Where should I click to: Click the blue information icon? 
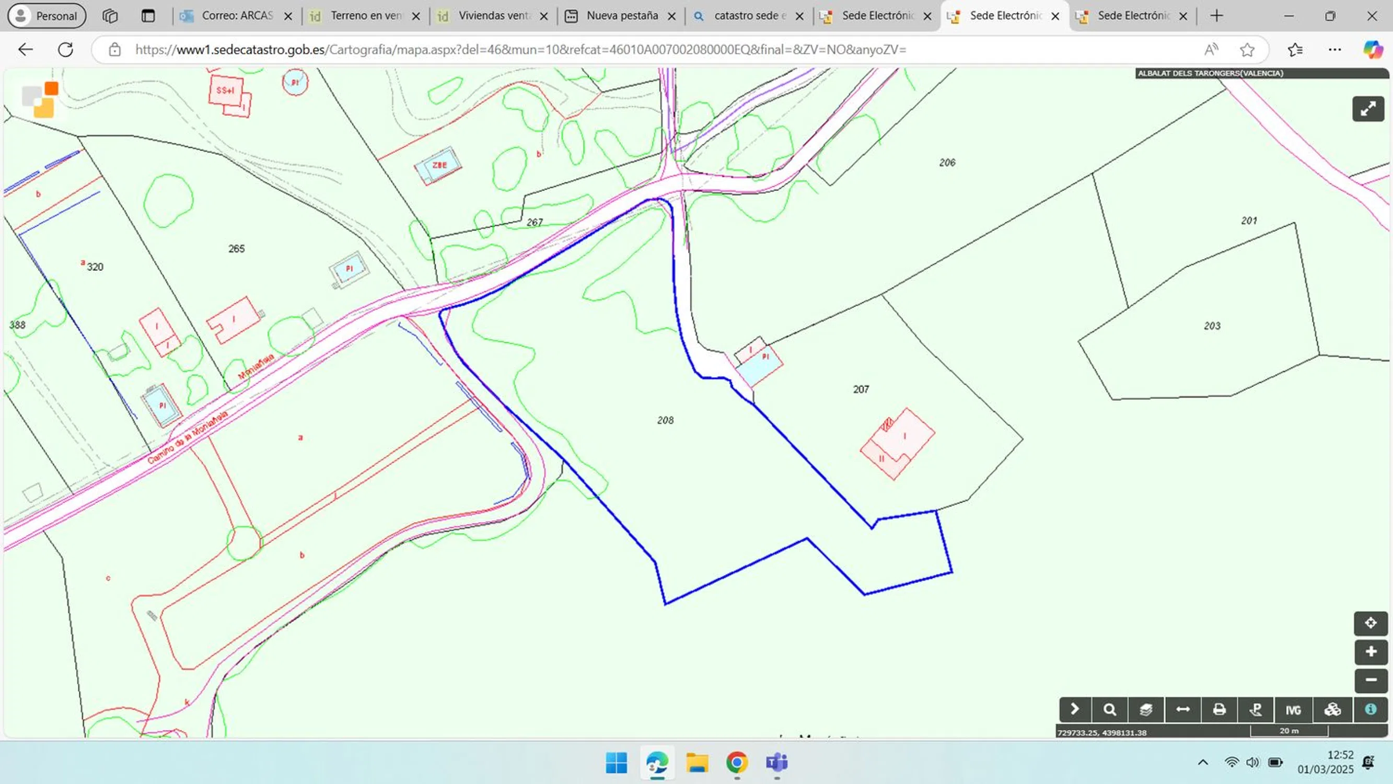[1371, 709]
